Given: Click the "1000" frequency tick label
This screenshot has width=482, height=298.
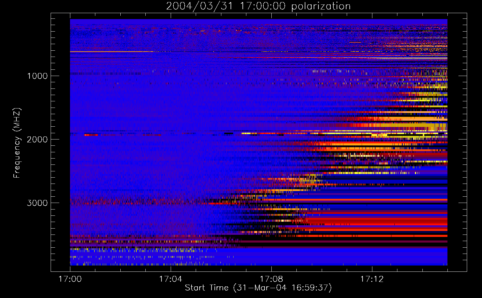Looking at the screenshot, I should point(37,76).
